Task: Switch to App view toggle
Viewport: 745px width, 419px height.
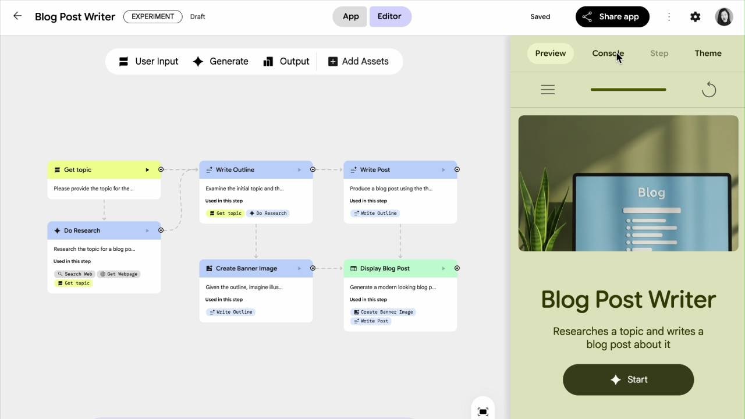Action: click(x=350, y=16)
